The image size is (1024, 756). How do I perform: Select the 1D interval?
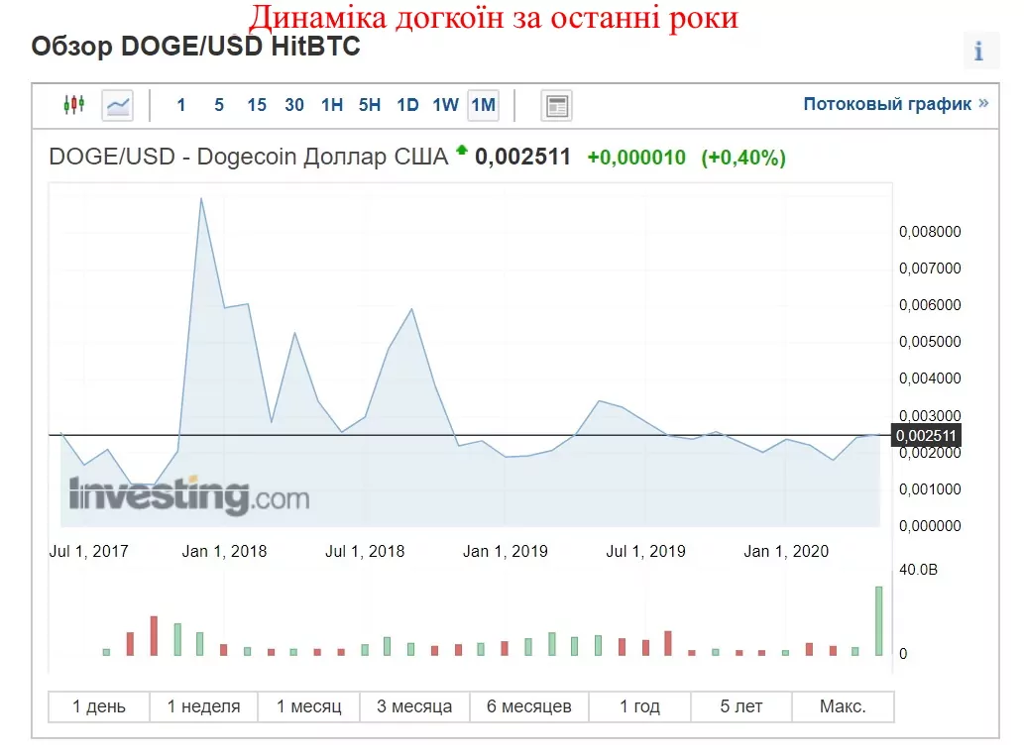tap(407, 104)
